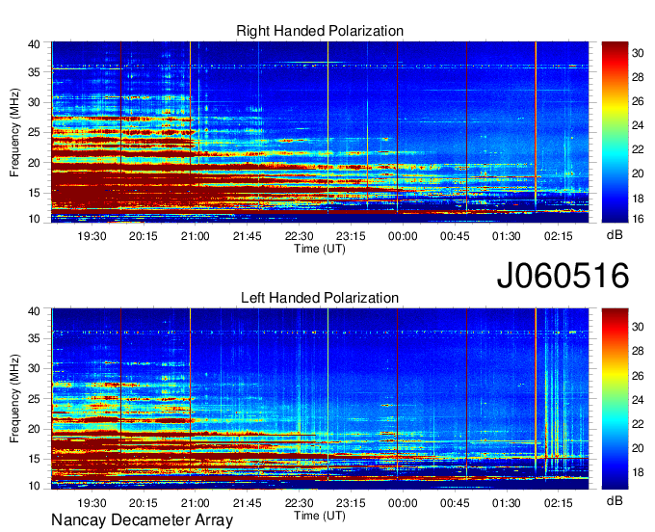Click the "Left Handed Polarization" plot title
This screenshot has height=532, width=655.
(x=320, y=298)
